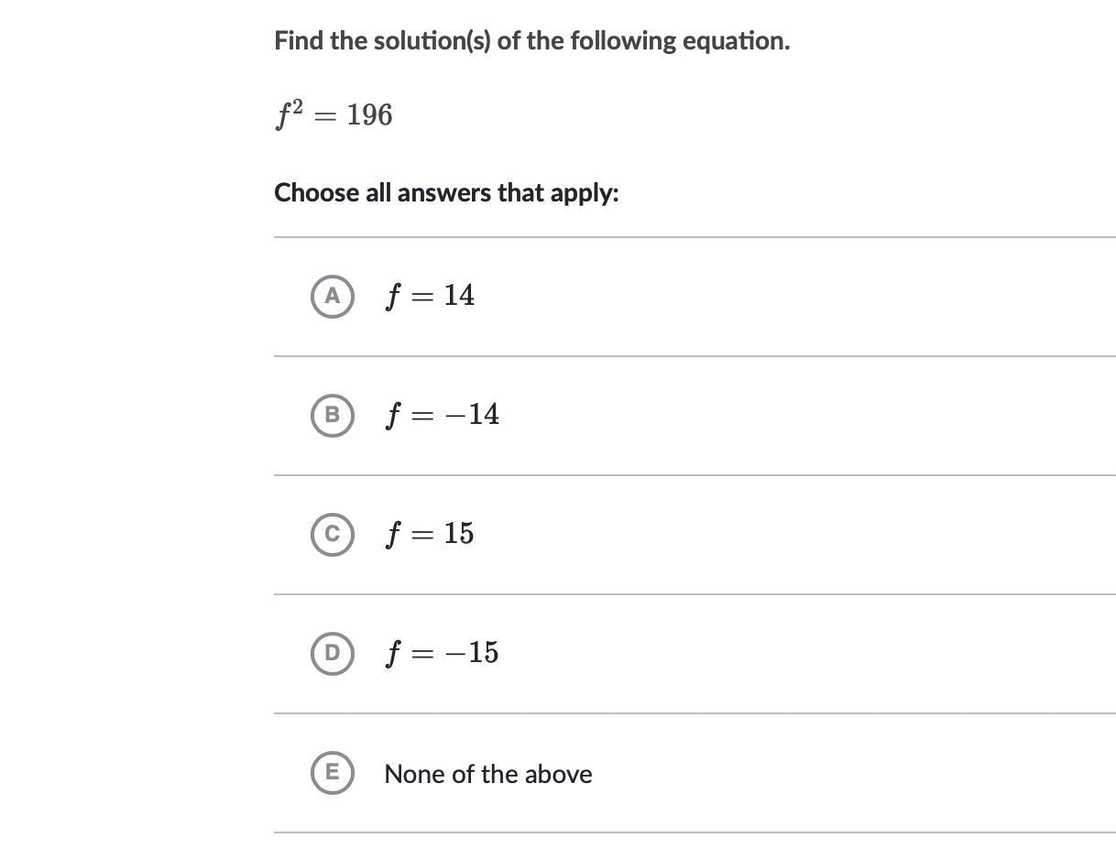Toggle the circle labeled D
This screenshot has height=859, width=1116.
tap(332, 653)
